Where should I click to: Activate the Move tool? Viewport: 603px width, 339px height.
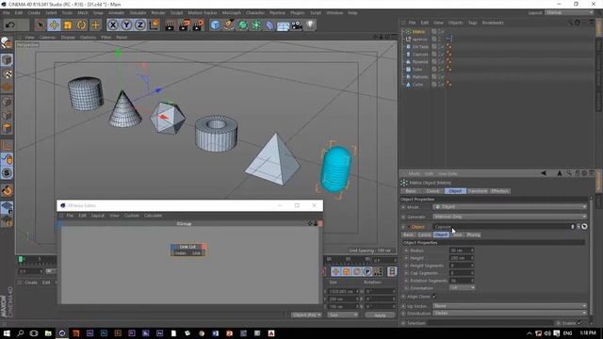[x=54, y=25]
